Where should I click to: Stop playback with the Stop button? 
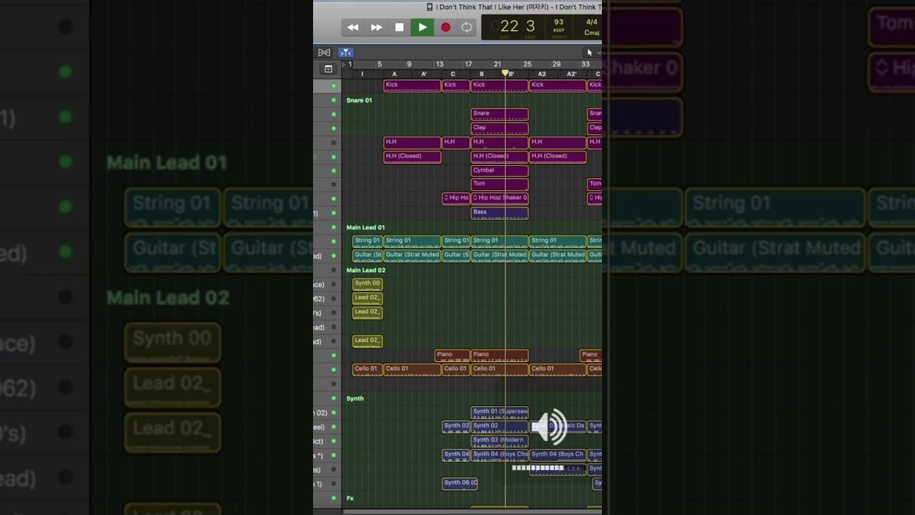tap(400, 27)
